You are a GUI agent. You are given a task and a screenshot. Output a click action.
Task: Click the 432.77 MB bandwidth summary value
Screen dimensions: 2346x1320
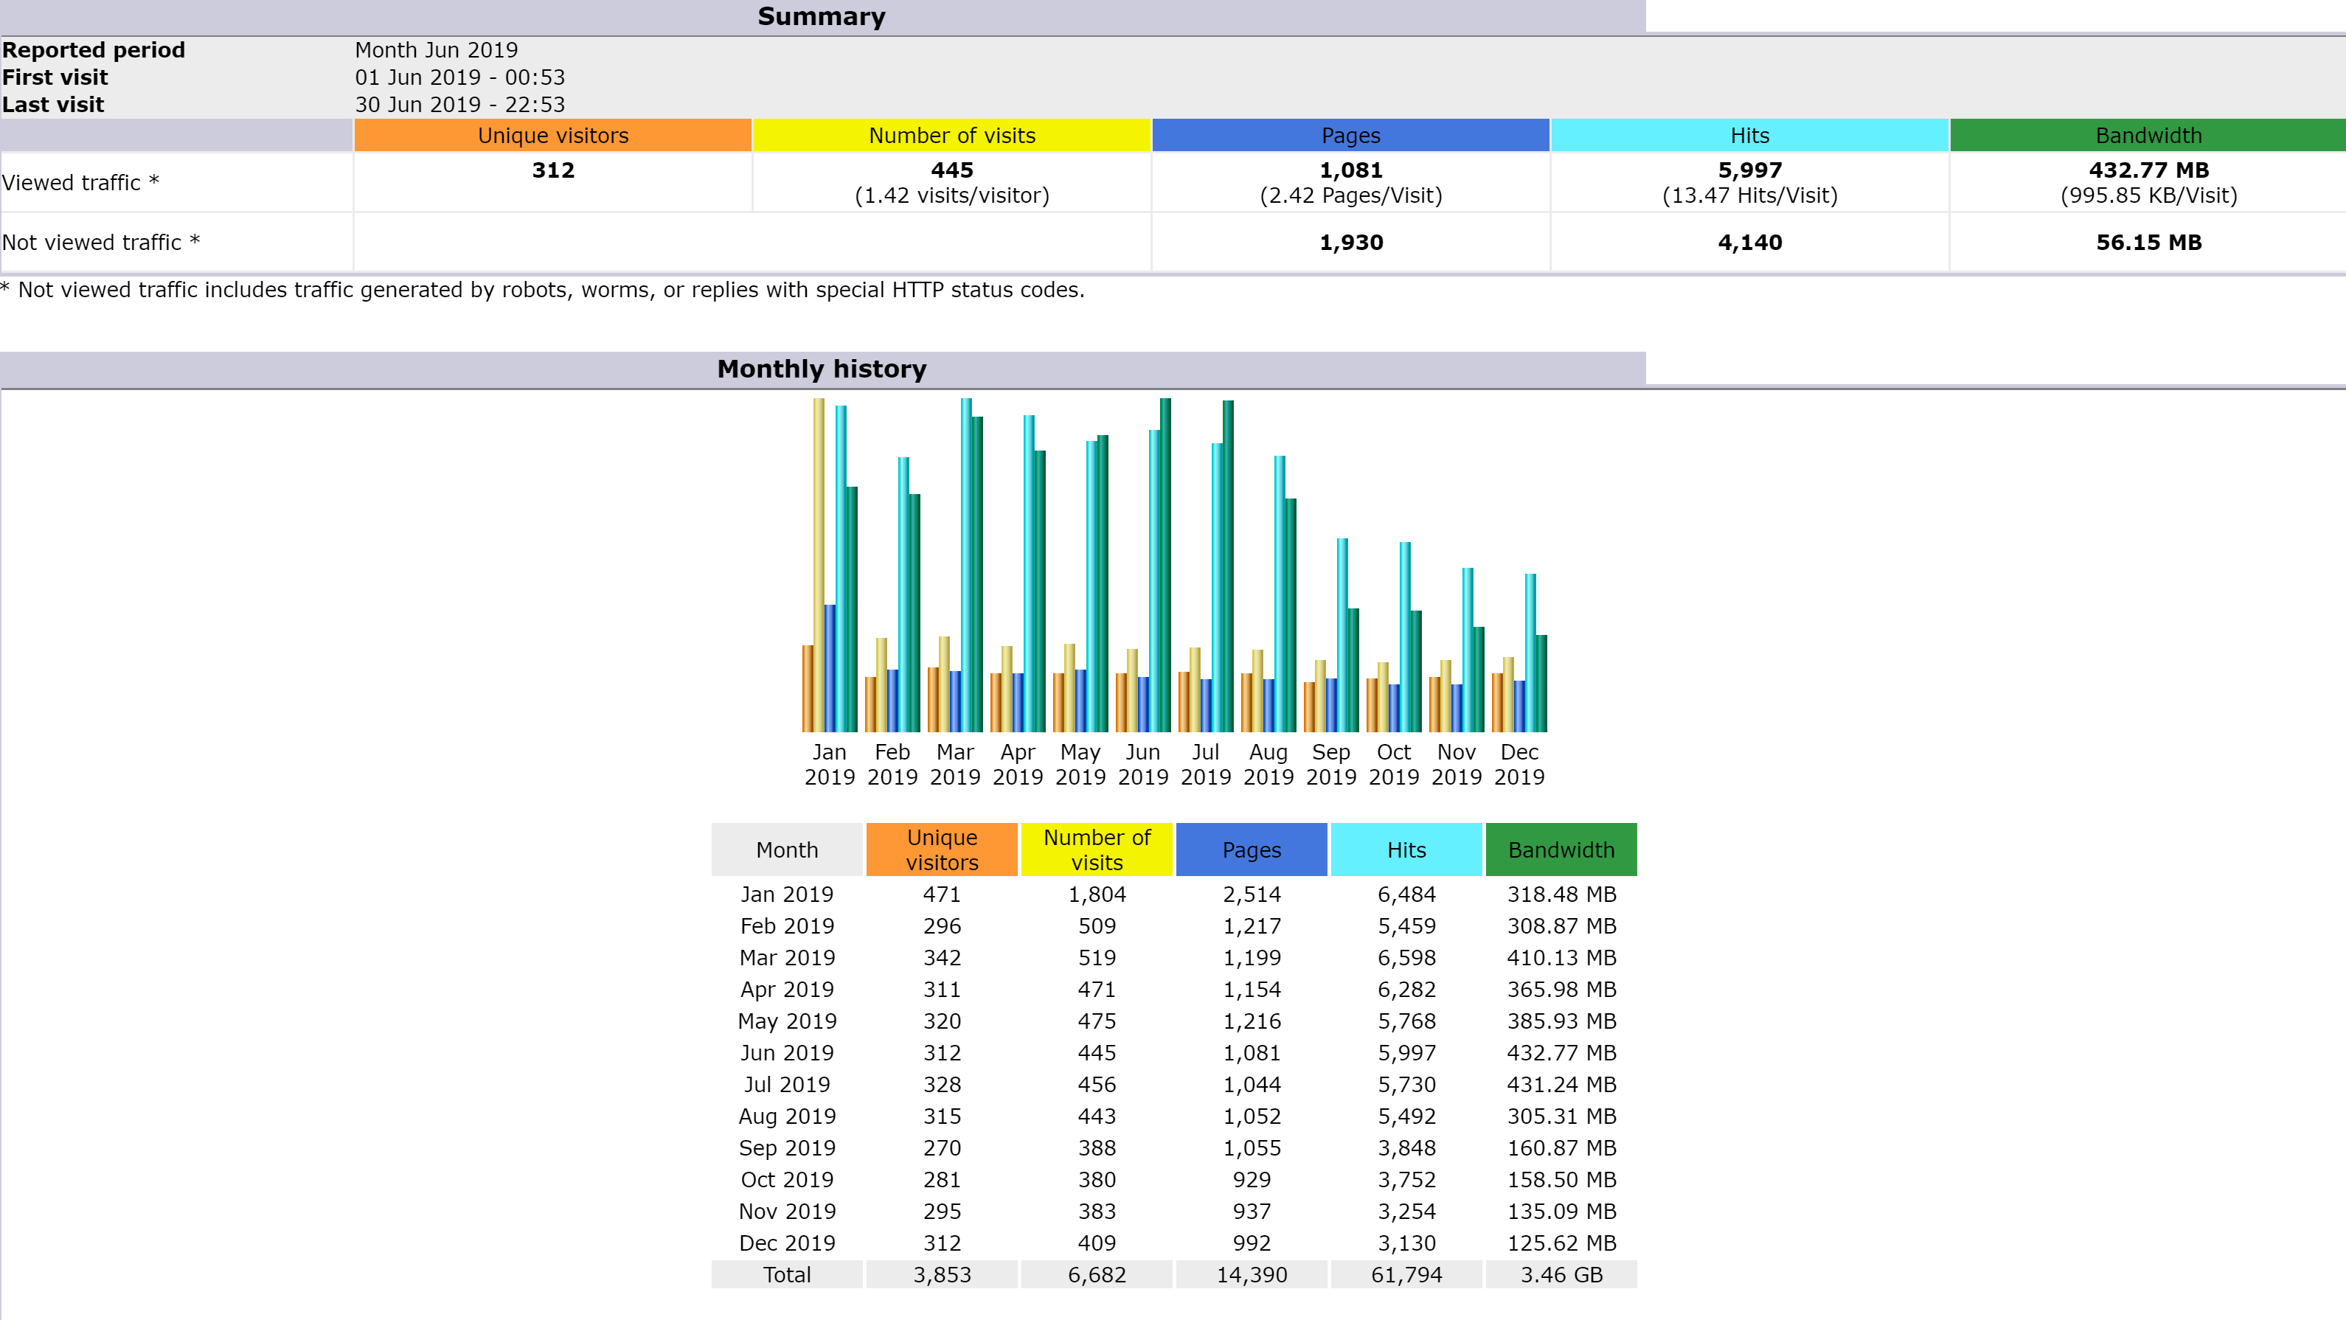[2148, 170]
